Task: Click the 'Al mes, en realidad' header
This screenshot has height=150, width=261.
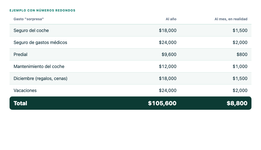Action: pyautogui.click(x=231, y=19)
